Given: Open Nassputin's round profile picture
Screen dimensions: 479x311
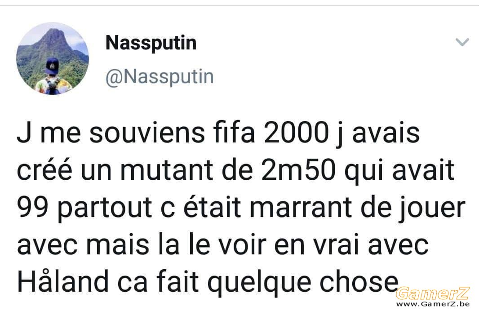Looking at the screenshot, I should coord(53,58).
